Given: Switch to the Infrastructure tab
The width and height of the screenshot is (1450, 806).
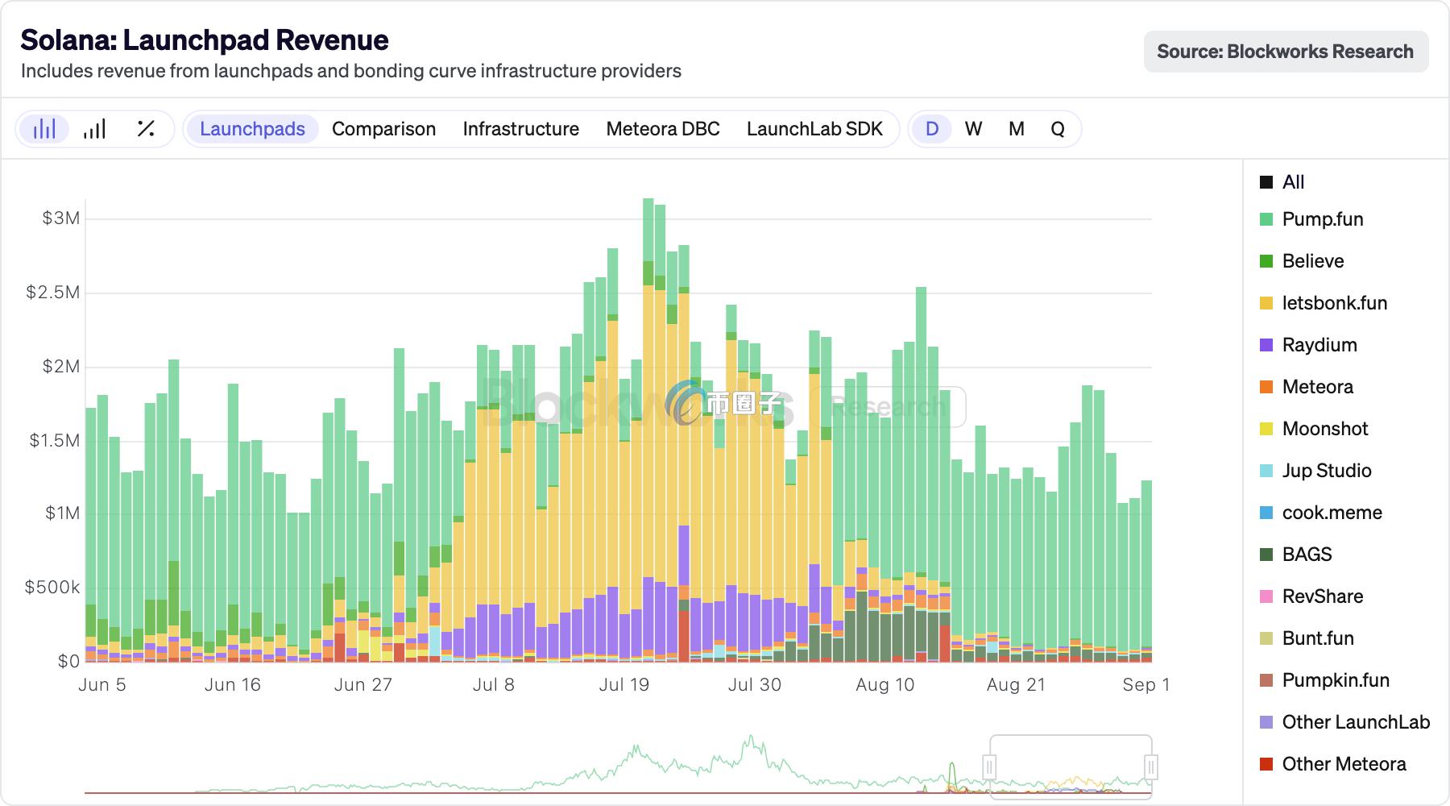Looking at the screenshot, I should click(520, 129).
